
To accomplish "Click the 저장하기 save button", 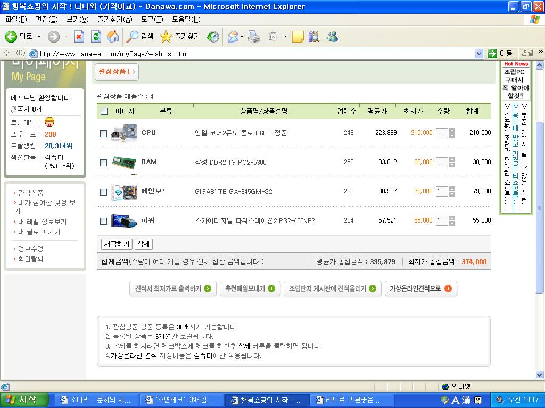I will pyautogui.click(x=117, y=244).
